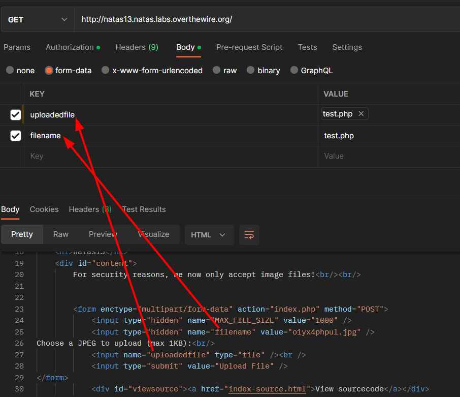
Task: Click the wrap lines icon in response toolbar
Action: (249, 235)
